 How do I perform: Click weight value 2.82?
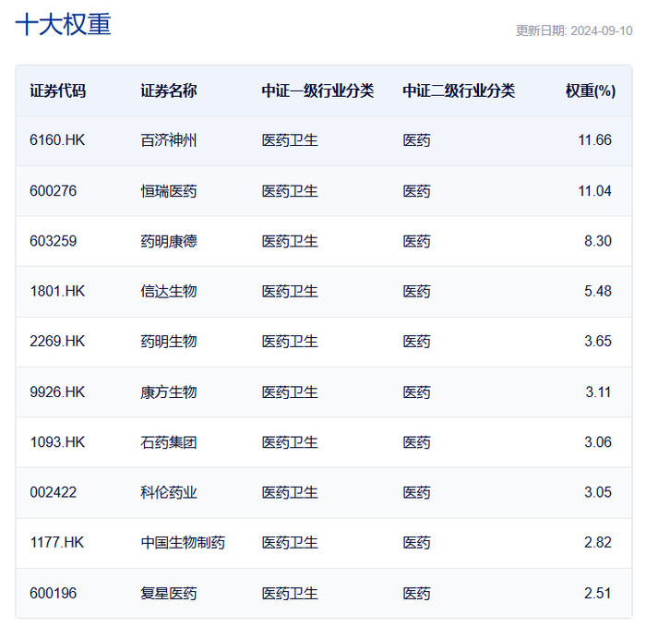click(x=598, y=542)
